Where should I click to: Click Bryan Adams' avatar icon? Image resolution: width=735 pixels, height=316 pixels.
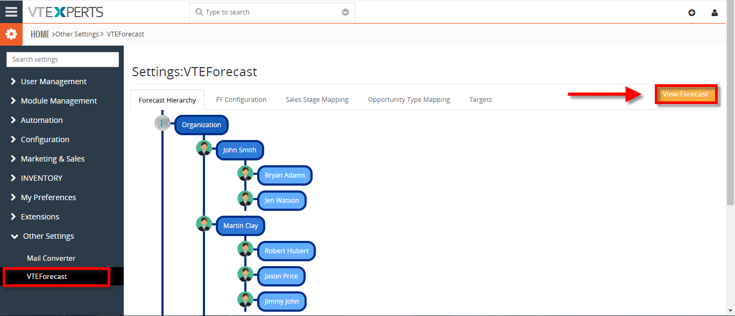[245, 173]
